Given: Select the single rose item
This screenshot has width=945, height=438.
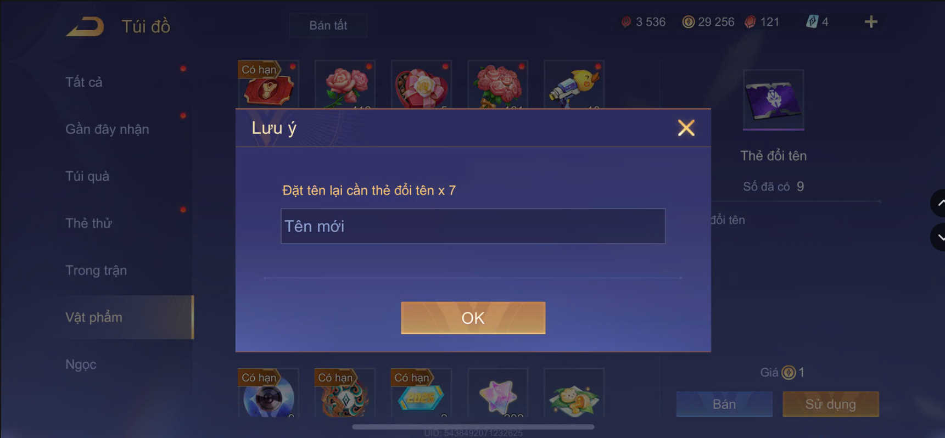Looking at the screenshot, I should pyautogui.click(x=345, y=85).
